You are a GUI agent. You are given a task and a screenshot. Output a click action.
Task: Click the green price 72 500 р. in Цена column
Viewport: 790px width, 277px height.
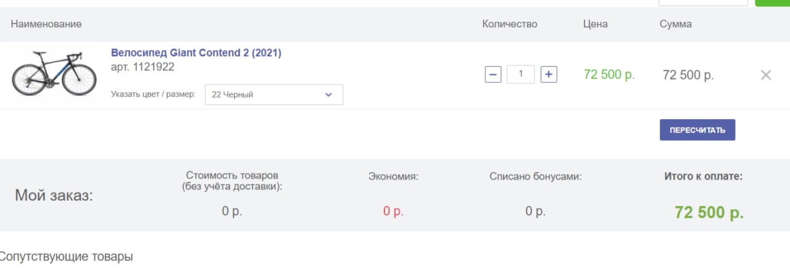(609, 75)
